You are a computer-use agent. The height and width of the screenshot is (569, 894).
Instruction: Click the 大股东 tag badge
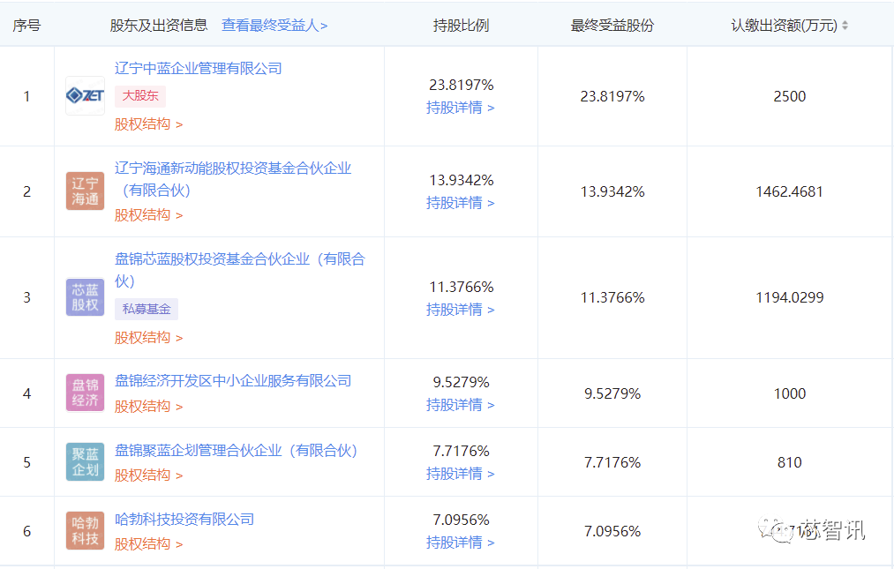[x=140, y=96]
